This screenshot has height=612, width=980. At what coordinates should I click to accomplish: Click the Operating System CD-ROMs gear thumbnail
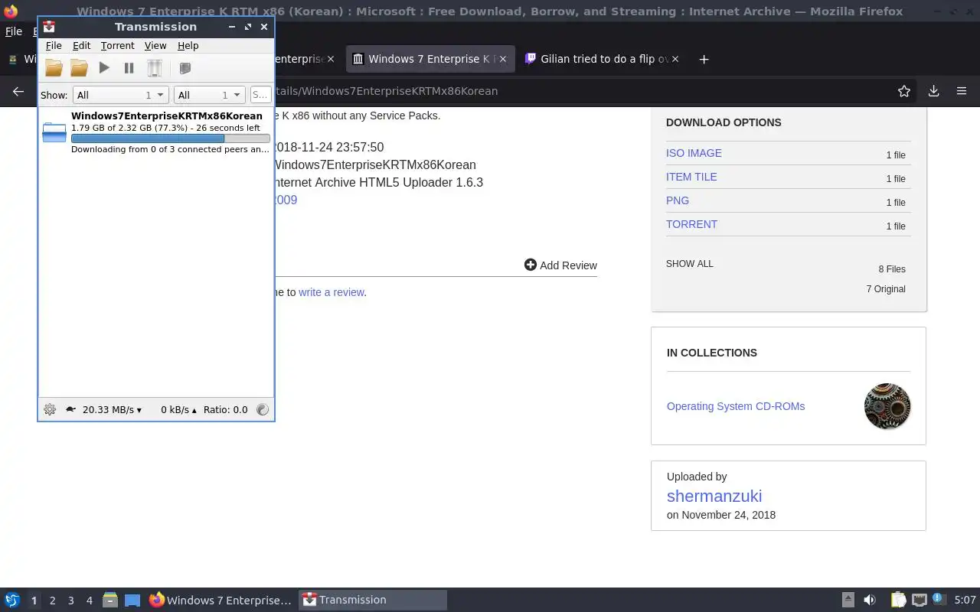pos(887,406)
